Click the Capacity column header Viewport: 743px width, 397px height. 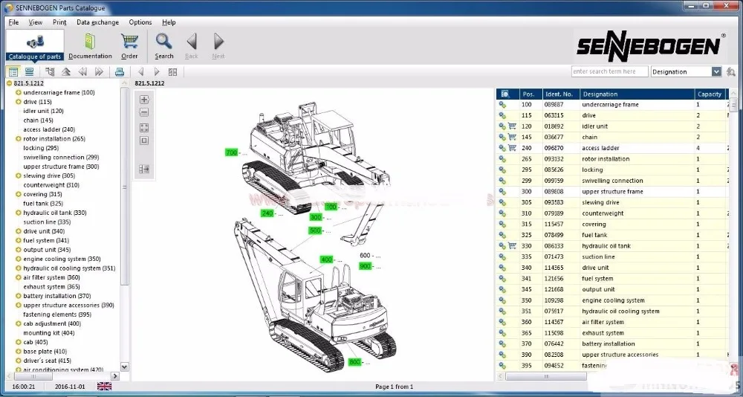coord(711,94)
